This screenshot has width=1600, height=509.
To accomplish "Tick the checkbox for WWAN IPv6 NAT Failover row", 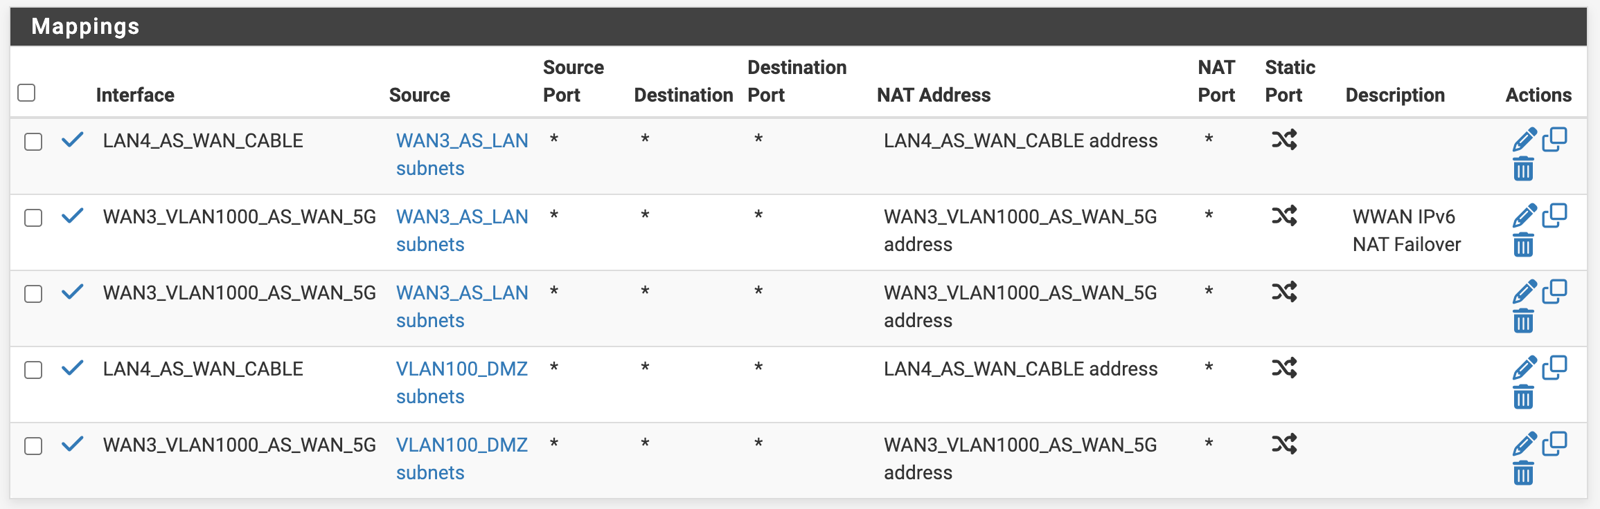I will 33,218.
